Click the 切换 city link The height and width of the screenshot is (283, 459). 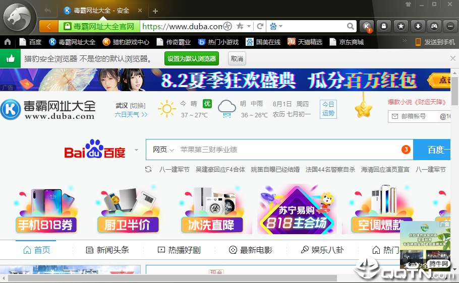(138, 105)
